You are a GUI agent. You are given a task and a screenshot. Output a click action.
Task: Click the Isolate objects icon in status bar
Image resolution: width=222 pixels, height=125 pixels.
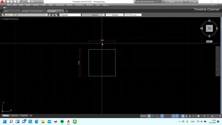(208, 116)
